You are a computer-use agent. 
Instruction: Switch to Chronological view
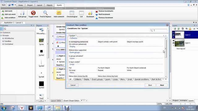coord(72,14)
